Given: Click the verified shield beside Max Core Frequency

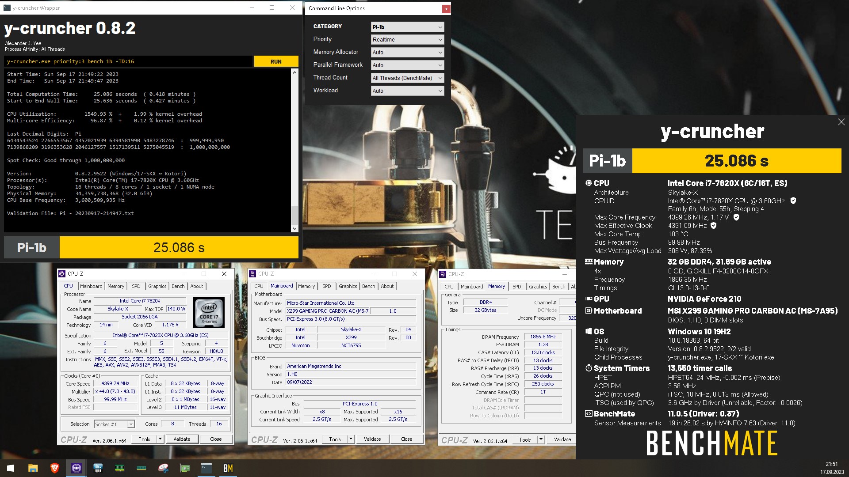Looking at the screenshot, I should [x=736, y=217].
